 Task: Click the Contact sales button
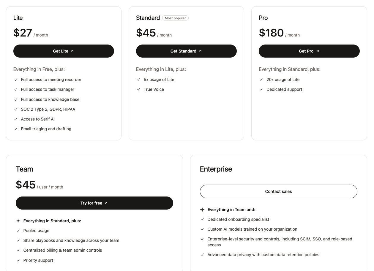click(278, 191)
